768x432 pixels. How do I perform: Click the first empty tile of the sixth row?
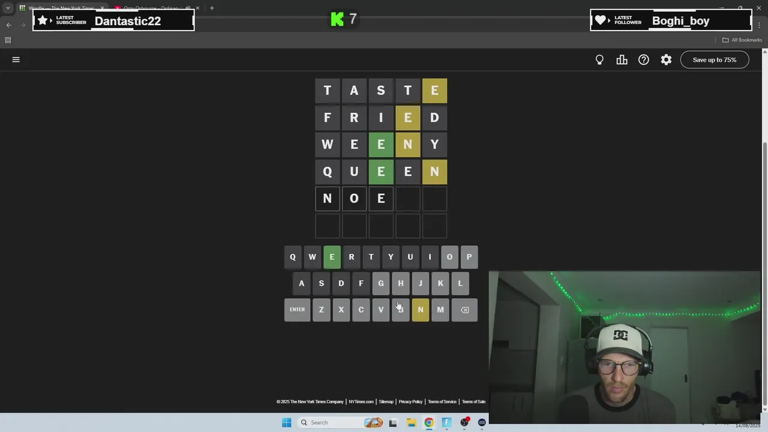(x=327, y=226)
